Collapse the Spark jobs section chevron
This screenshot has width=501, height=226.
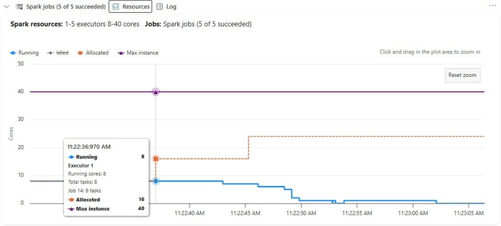[x=7, y=7]
